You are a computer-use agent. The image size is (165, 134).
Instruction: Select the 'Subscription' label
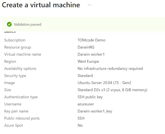[15, 40]
